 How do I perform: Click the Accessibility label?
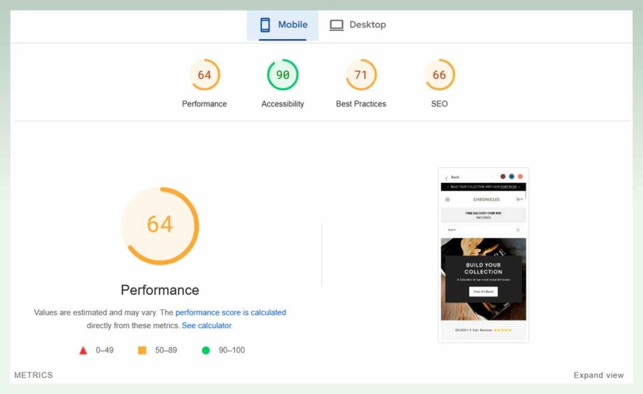click(283, 104)
